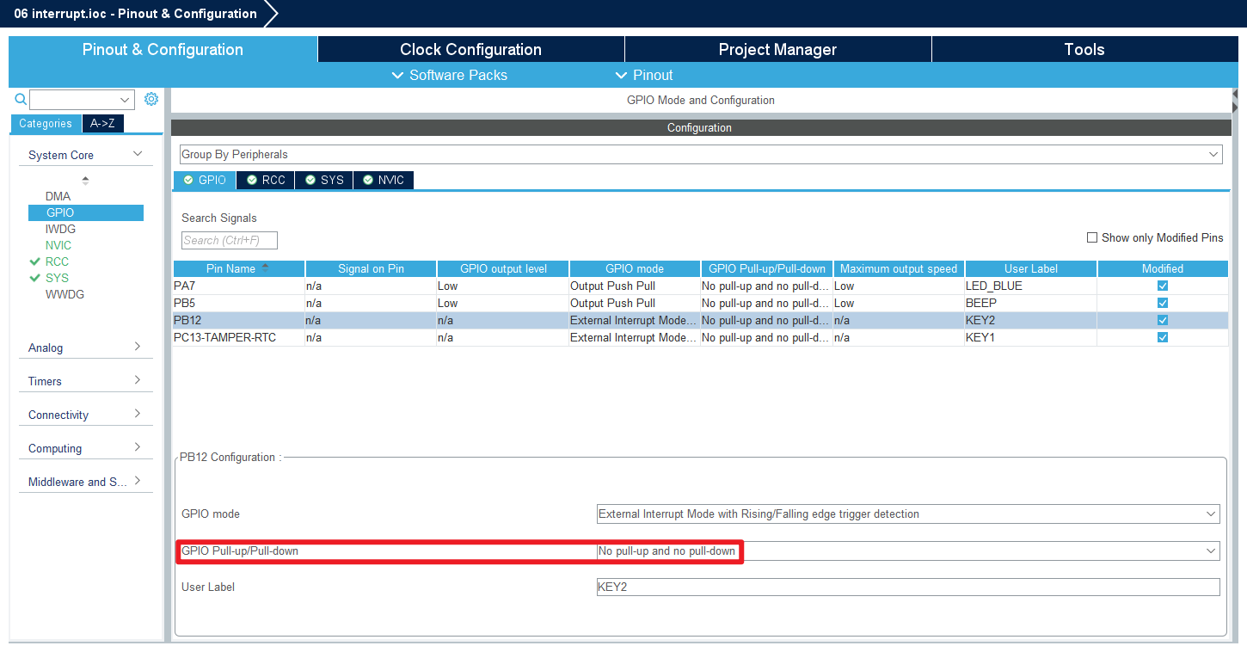Sort by Modified column header
The height and width of the screenshot is (652, 1247).
tap(1163, 268)
